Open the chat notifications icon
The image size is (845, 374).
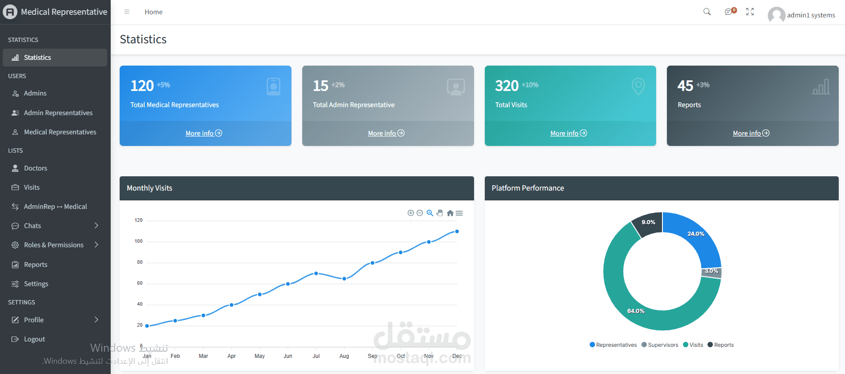point(729,12)
